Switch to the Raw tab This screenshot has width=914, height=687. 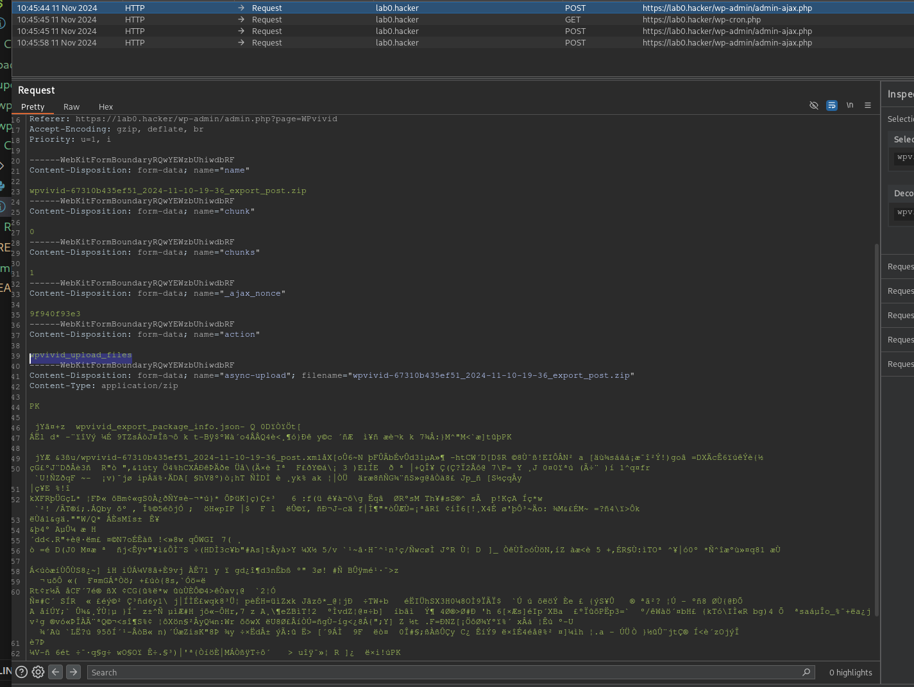coord(71,106)
